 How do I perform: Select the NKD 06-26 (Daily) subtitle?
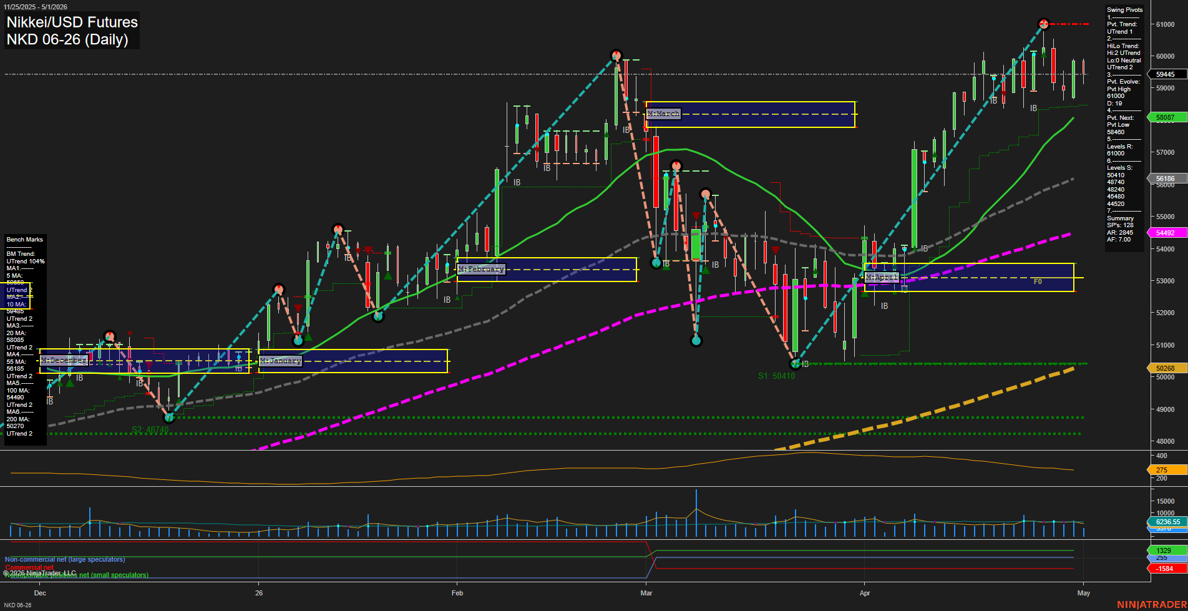coord(67,39)
